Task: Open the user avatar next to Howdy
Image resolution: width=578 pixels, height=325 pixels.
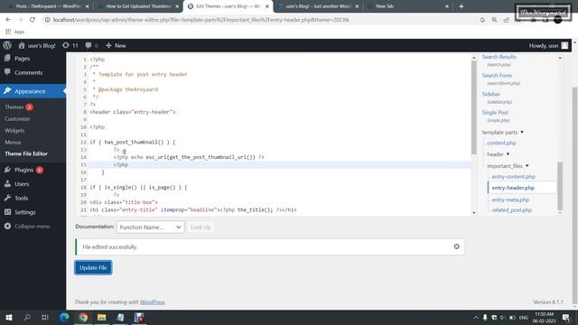Action: [564, 45]
